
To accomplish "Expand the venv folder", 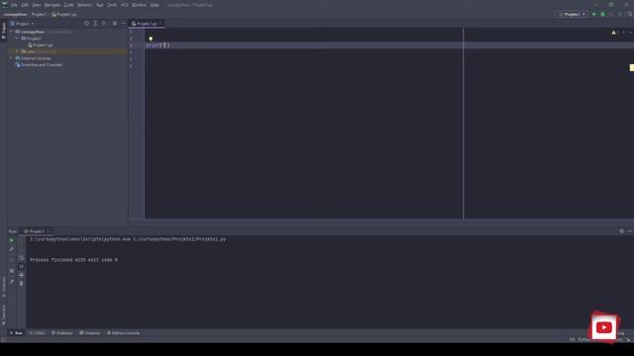I will point(18,51).
